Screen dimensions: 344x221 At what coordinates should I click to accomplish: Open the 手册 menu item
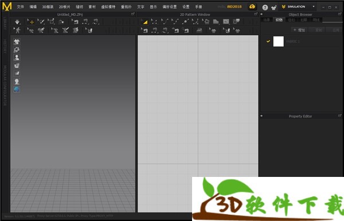click(198, 7)
